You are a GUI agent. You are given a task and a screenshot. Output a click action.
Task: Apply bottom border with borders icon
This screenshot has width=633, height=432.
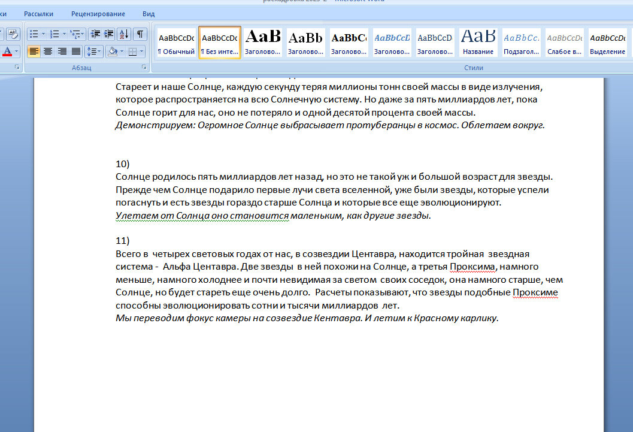click(132, 52)
